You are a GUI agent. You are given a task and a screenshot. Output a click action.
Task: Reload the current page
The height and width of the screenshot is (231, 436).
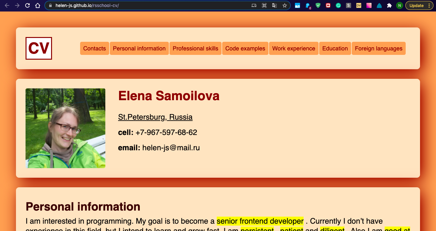click(x=27, y=5)
